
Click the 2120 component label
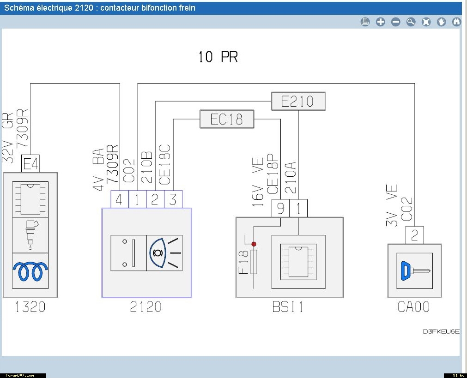click(x=146, y=307)
